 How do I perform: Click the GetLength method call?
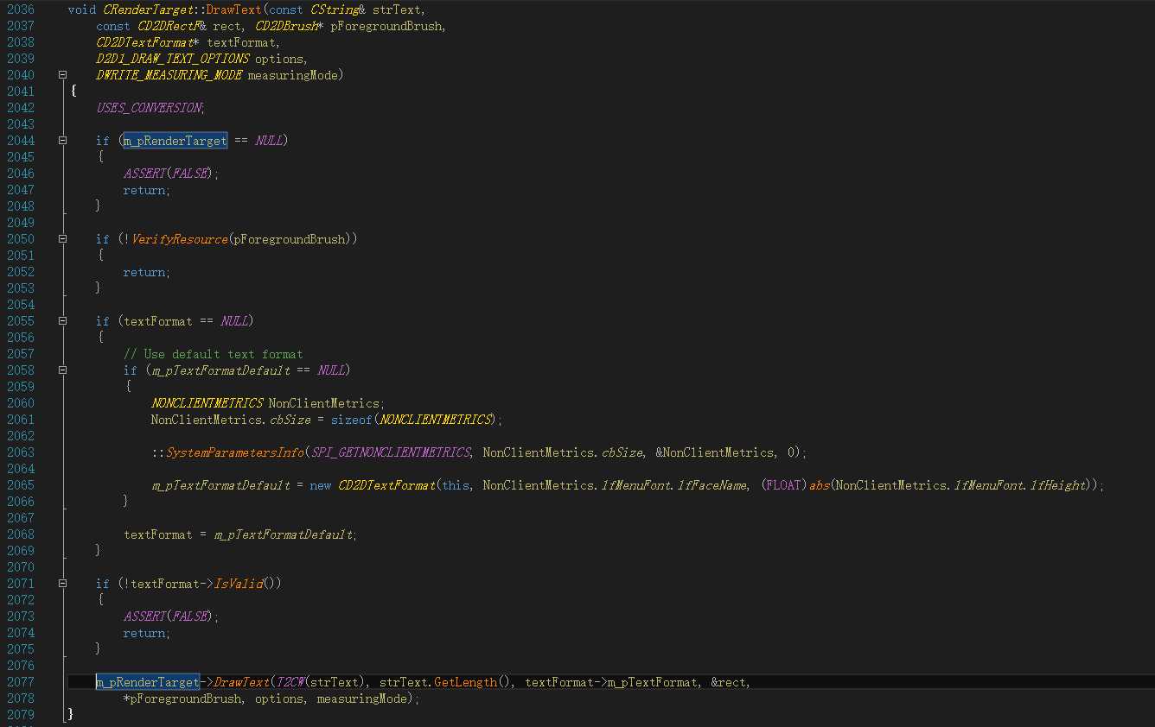click(x=466, y=682)
